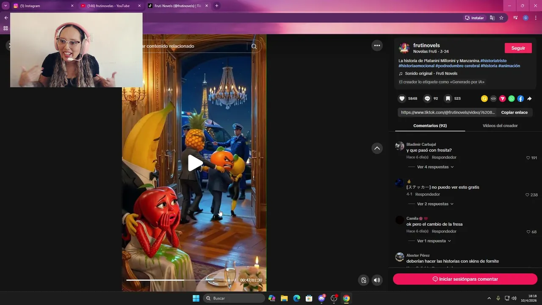Reply to Bladimir Carbajal's comment
542x305 pixels.
pos(444,157)
